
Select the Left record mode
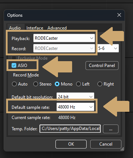[x=78, y=84]
